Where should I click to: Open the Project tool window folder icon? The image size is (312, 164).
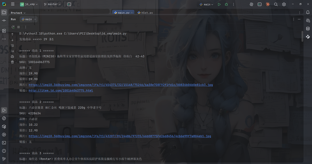(4, 12)
